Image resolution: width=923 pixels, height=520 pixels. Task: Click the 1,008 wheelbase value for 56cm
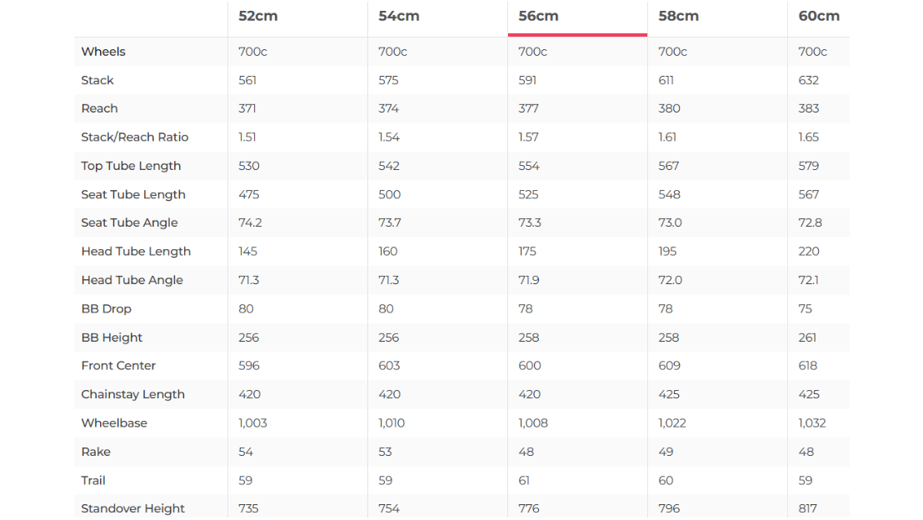pos(533,423)
